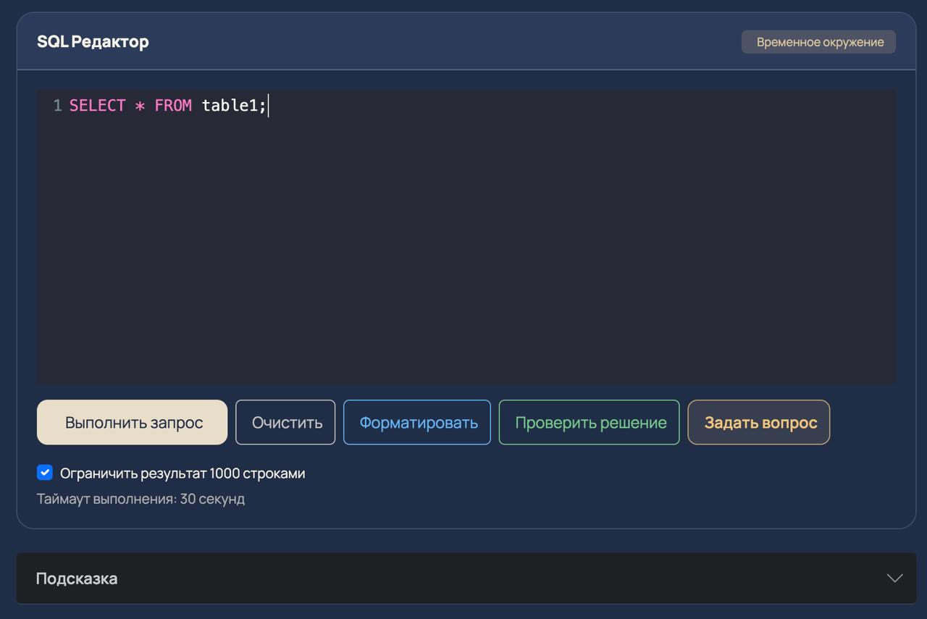Screen dimensions: 927x619
Task: Uncheck Ограничить результат 1000 строками checkbox
Action: [x=45, y=473]
